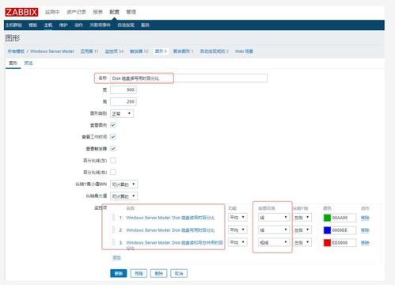This screenshot has height=285, width=395.
Task: Go to 服务 in the submenu bar
Action: (145, 25)
